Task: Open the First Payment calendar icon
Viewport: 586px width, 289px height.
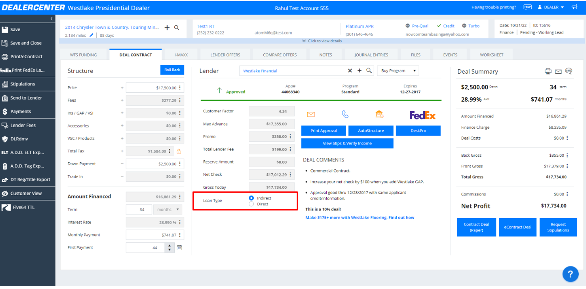Action: click(x=180, y=247)
